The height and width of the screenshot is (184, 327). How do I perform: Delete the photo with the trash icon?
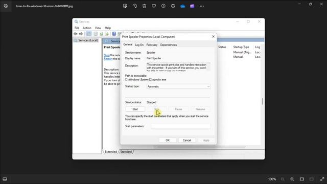144,6
